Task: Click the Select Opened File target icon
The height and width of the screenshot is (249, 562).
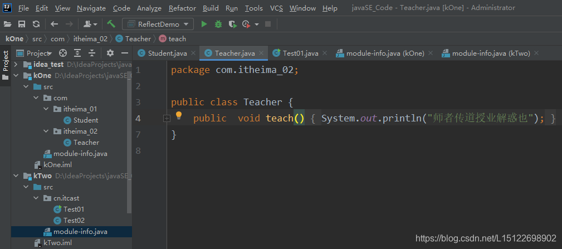Action: (63, 53)
